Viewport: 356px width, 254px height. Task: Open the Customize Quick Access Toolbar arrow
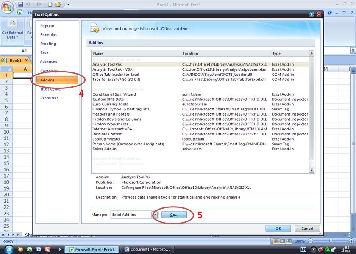[x=68, y=4]
